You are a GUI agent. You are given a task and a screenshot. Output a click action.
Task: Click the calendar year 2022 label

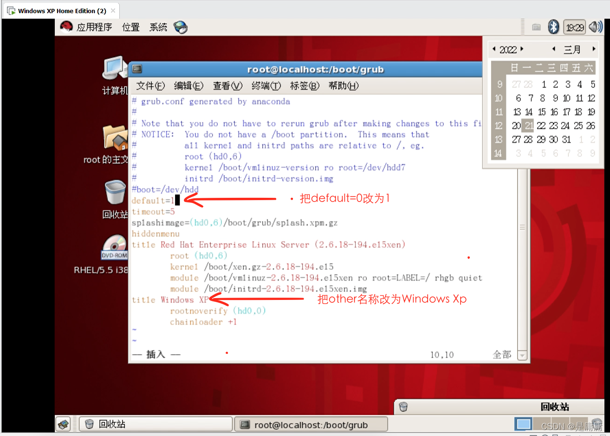point(508,50)
